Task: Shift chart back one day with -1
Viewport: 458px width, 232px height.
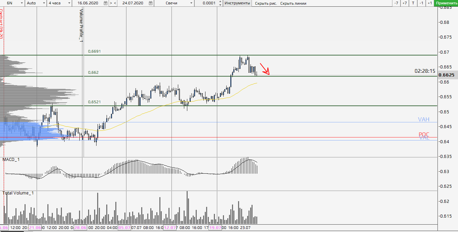Action: pyautogui.click(x=422, y=3)
